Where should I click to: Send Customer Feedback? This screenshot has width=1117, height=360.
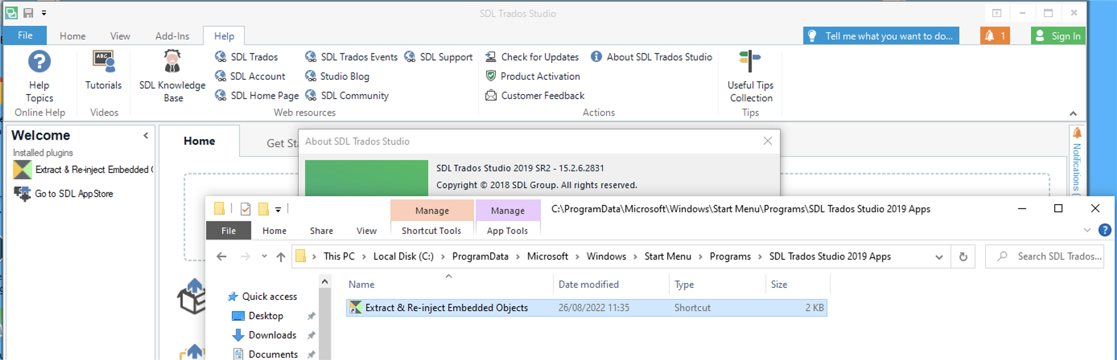coord(534,96)
